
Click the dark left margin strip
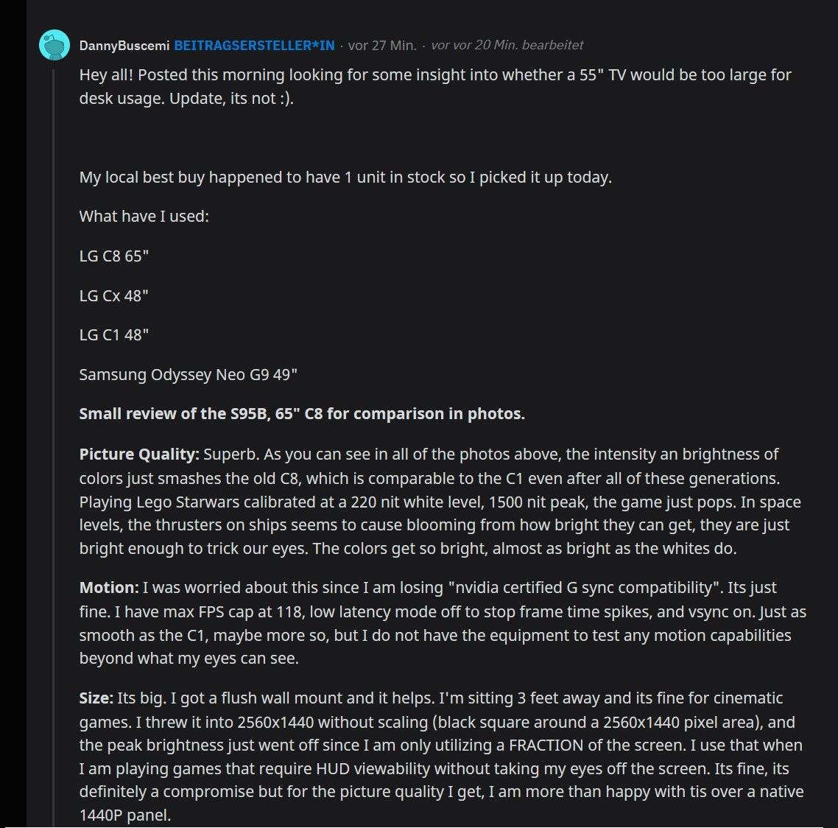(x=13, y=414)
